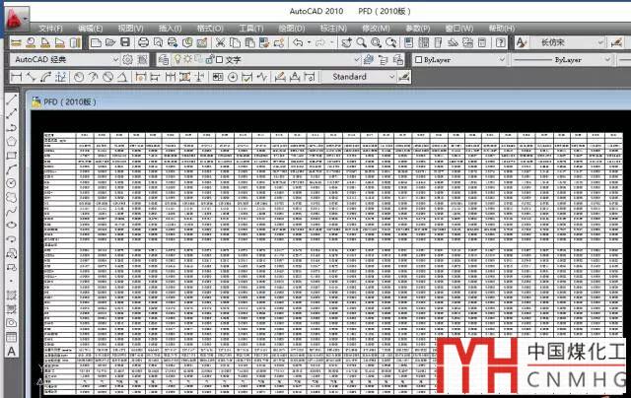The width and height of the screenshot is (631, 398).
Task: Select the Rectangle draw tool
Action: pyautogui.click(x=11, y=156)
